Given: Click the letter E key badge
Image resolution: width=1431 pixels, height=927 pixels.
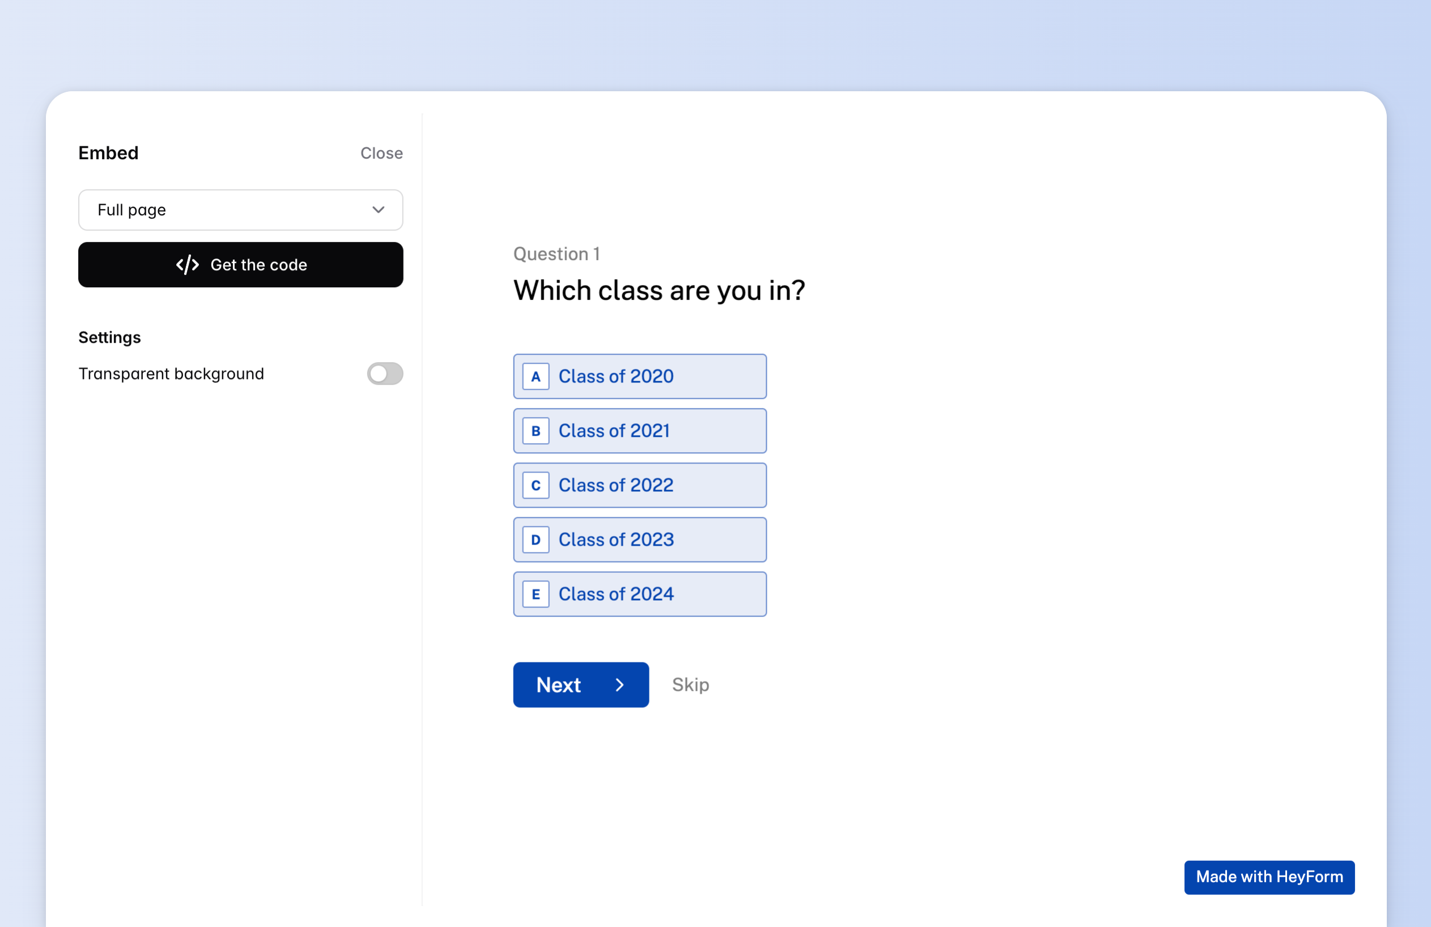Looking at the screenshot, I should pos(535,594).
